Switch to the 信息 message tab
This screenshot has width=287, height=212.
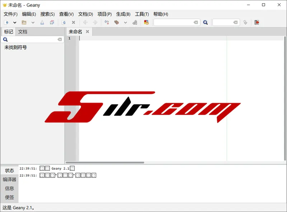(x=10, y=188)
